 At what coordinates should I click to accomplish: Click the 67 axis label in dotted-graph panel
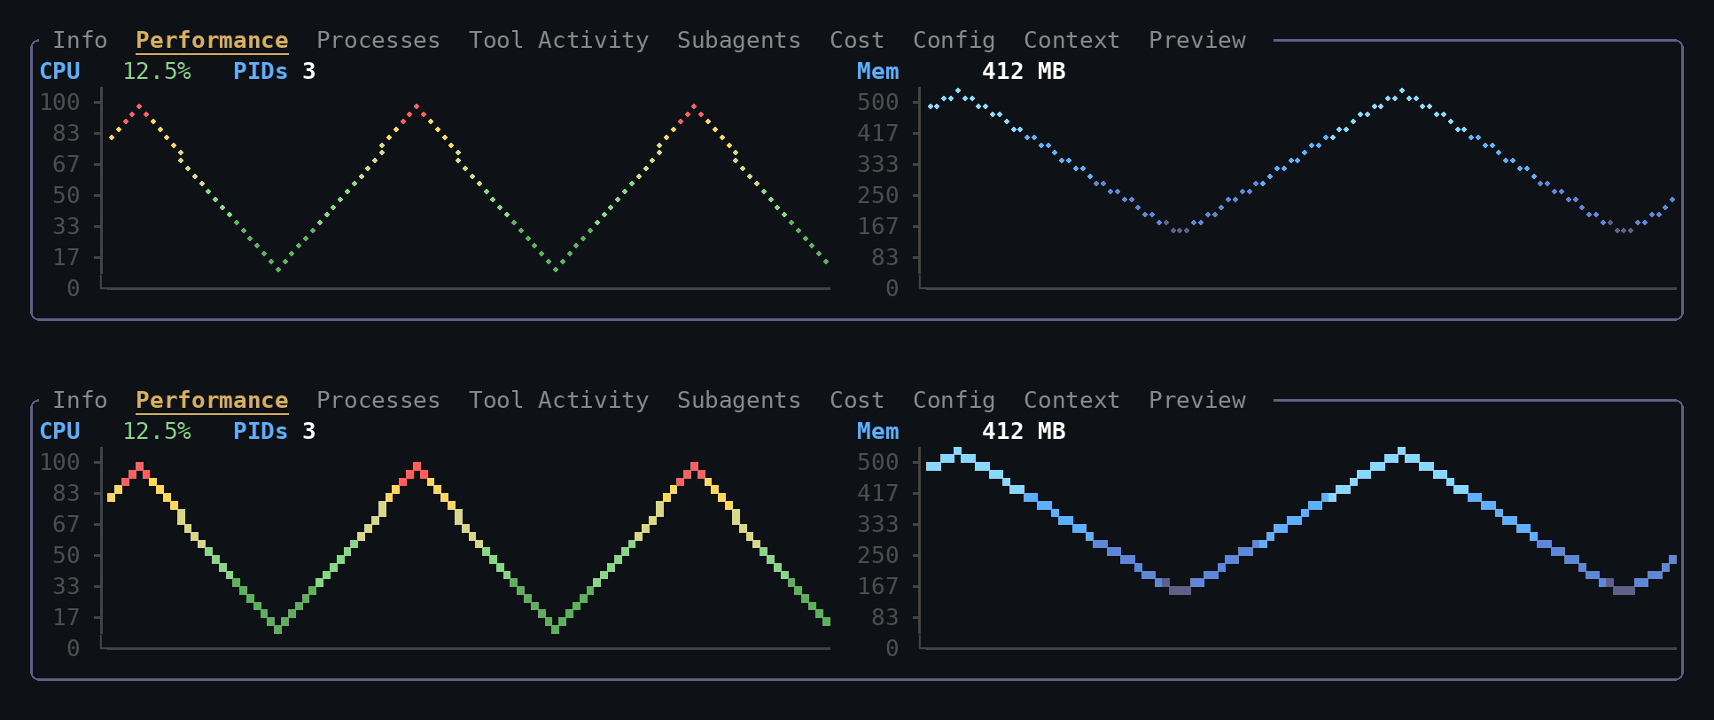click(x=66, y=164)
